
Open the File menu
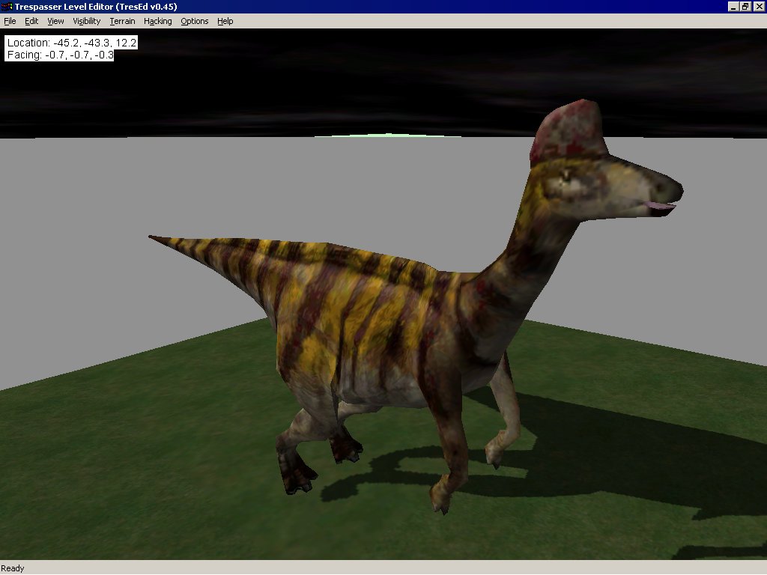click(x=10, y=21)
